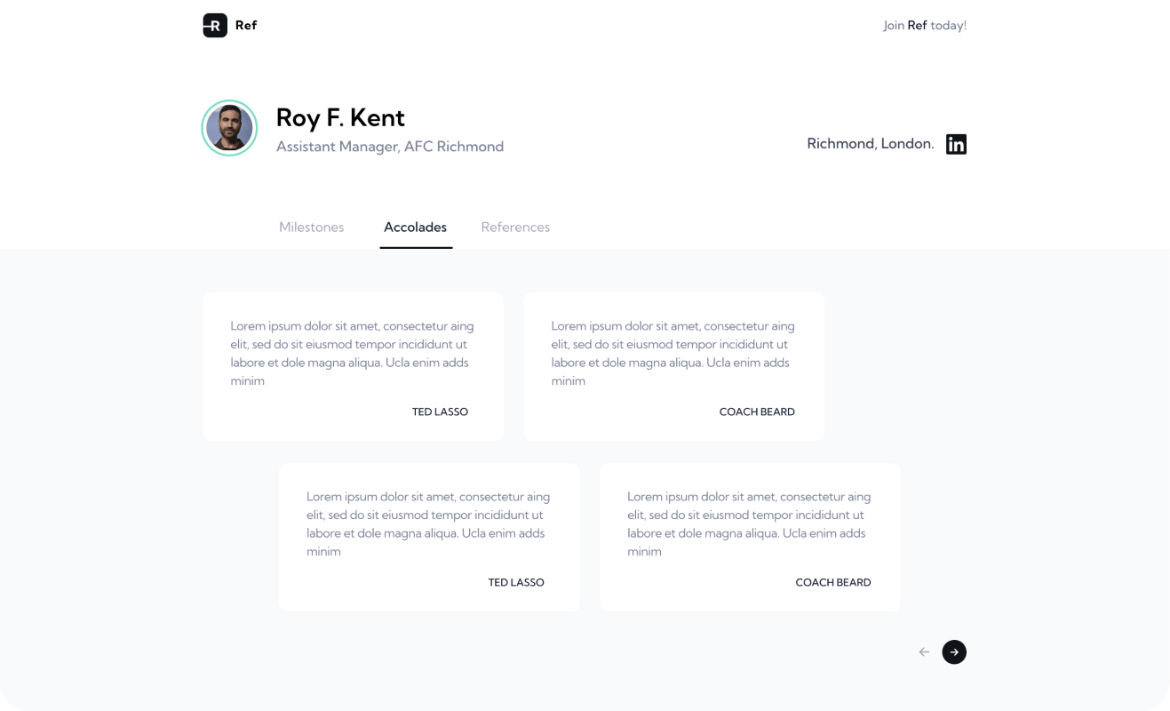The image size is (1170, 711).
Task: Go to next accolades with right arrow
Action: pyautogui.click(x=954, y=652)
